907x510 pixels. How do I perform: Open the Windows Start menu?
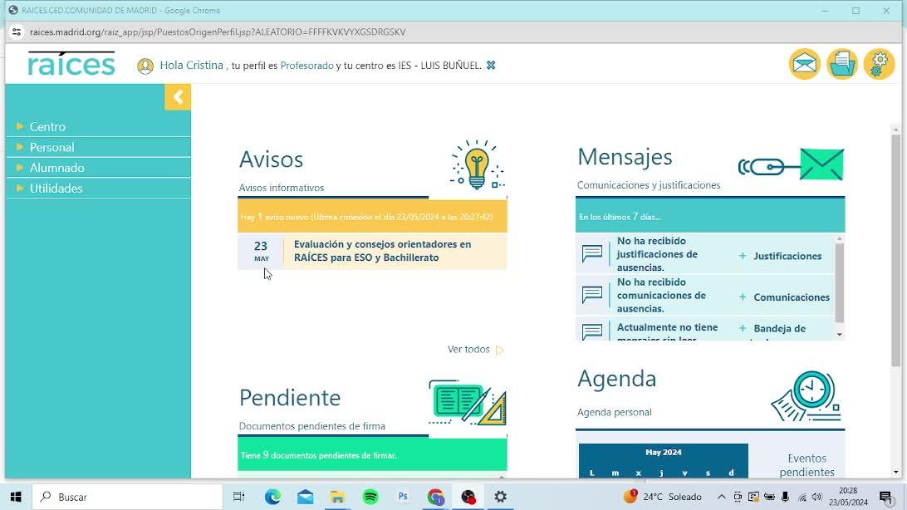(x=16, y=497)
